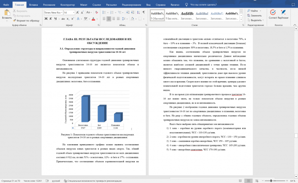This screenshot has height=183, width=298.
Task: Apply italic formatting with К button
Action: pos(50,19)
